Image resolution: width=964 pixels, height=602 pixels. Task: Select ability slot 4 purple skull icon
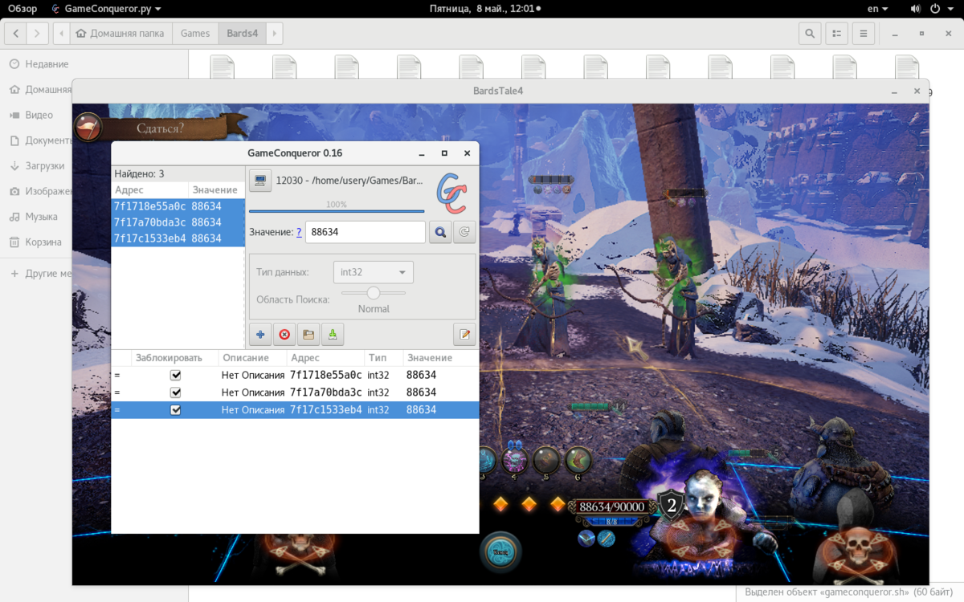(x=514, y=461)
